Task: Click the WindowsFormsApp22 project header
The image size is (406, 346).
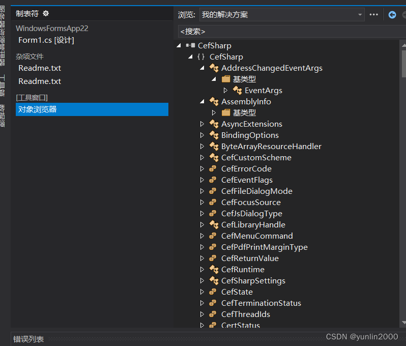Action: coord(52,28)
